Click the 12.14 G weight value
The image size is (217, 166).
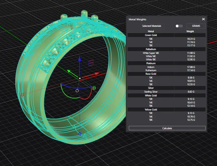pos(191,106)
